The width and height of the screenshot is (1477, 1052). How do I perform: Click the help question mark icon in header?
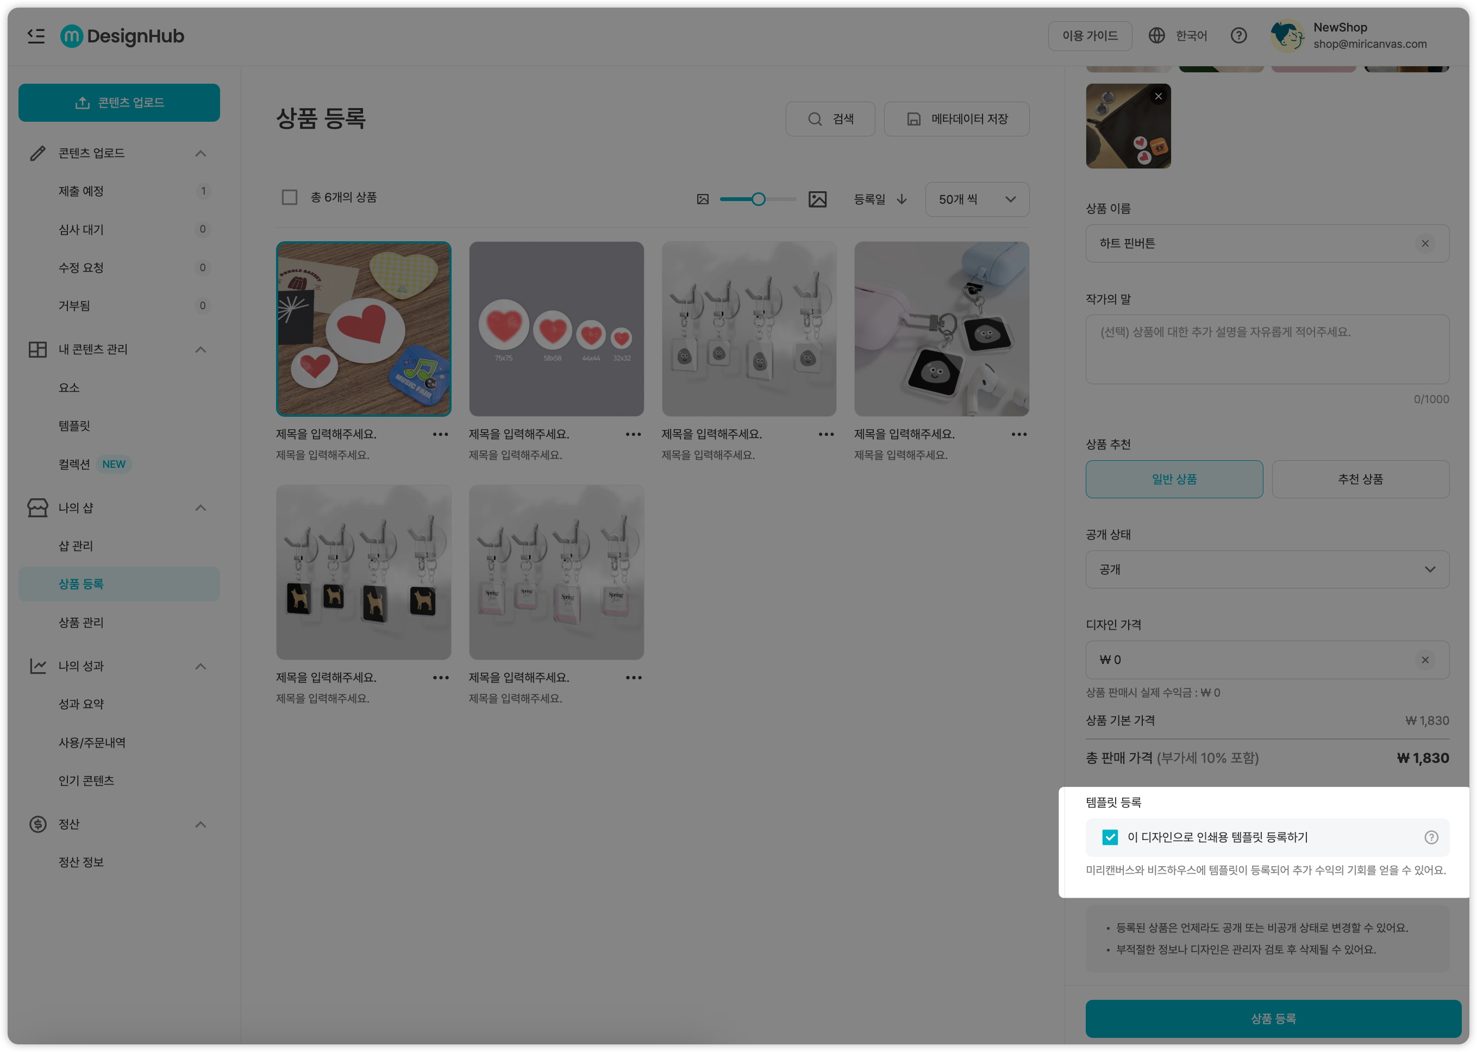coord(1238,36)
